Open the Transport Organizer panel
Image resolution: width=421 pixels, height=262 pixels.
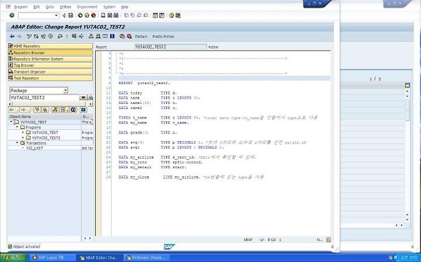click(x=50, y=72)
